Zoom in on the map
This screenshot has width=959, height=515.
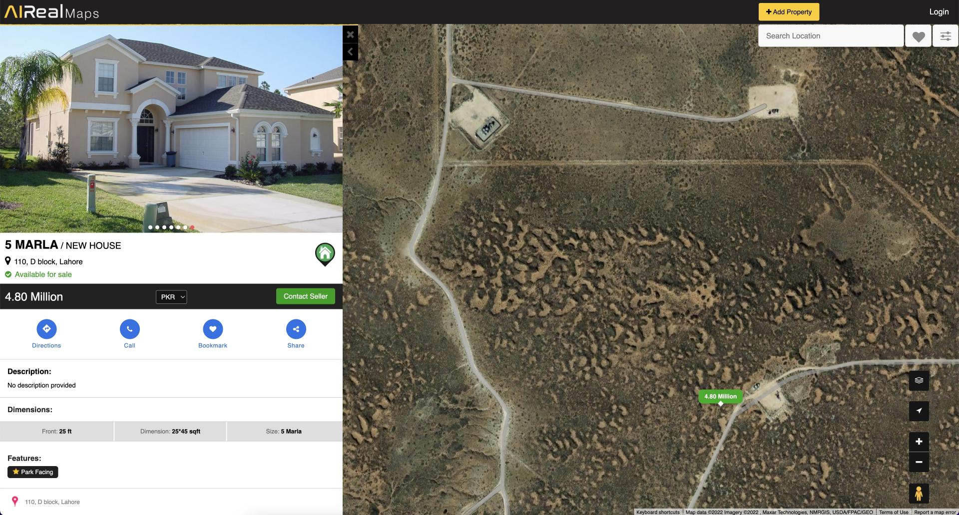[x=919, y=442]
